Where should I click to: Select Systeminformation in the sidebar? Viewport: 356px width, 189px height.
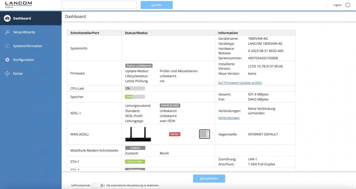pos(28,46)
